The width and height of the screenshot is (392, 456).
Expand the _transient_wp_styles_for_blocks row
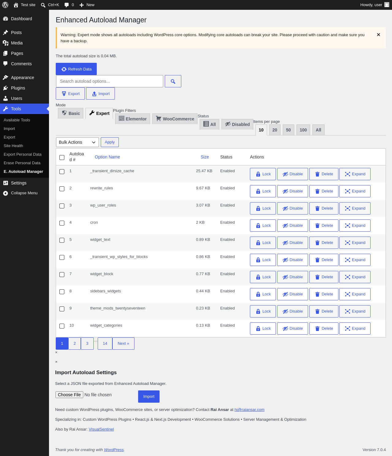[x=355, y=260]
